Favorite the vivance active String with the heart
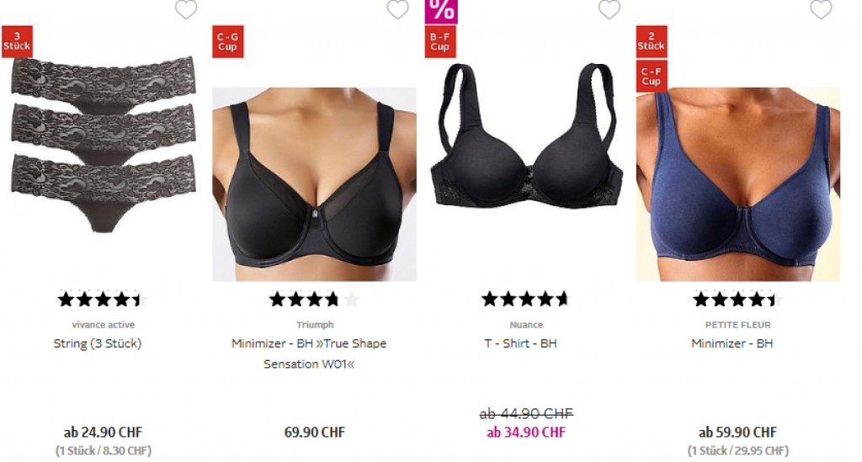 (186, 8)
